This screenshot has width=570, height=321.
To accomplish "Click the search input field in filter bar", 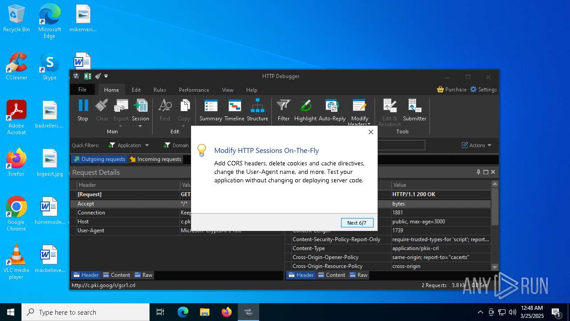I will 401,145.
